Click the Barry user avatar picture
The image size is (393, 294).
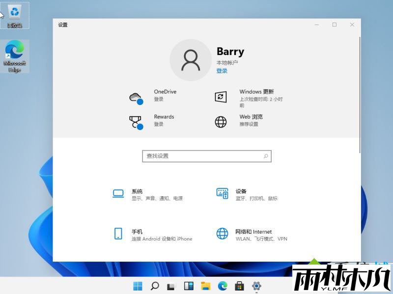tap(190, 60)
